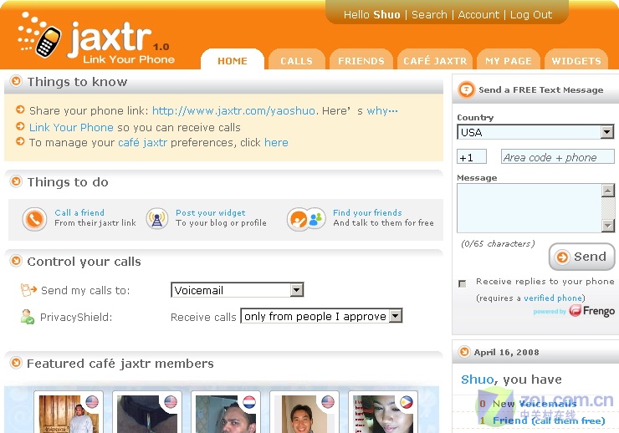Click the Shuo name link in sidebar

tap(478, 379)
